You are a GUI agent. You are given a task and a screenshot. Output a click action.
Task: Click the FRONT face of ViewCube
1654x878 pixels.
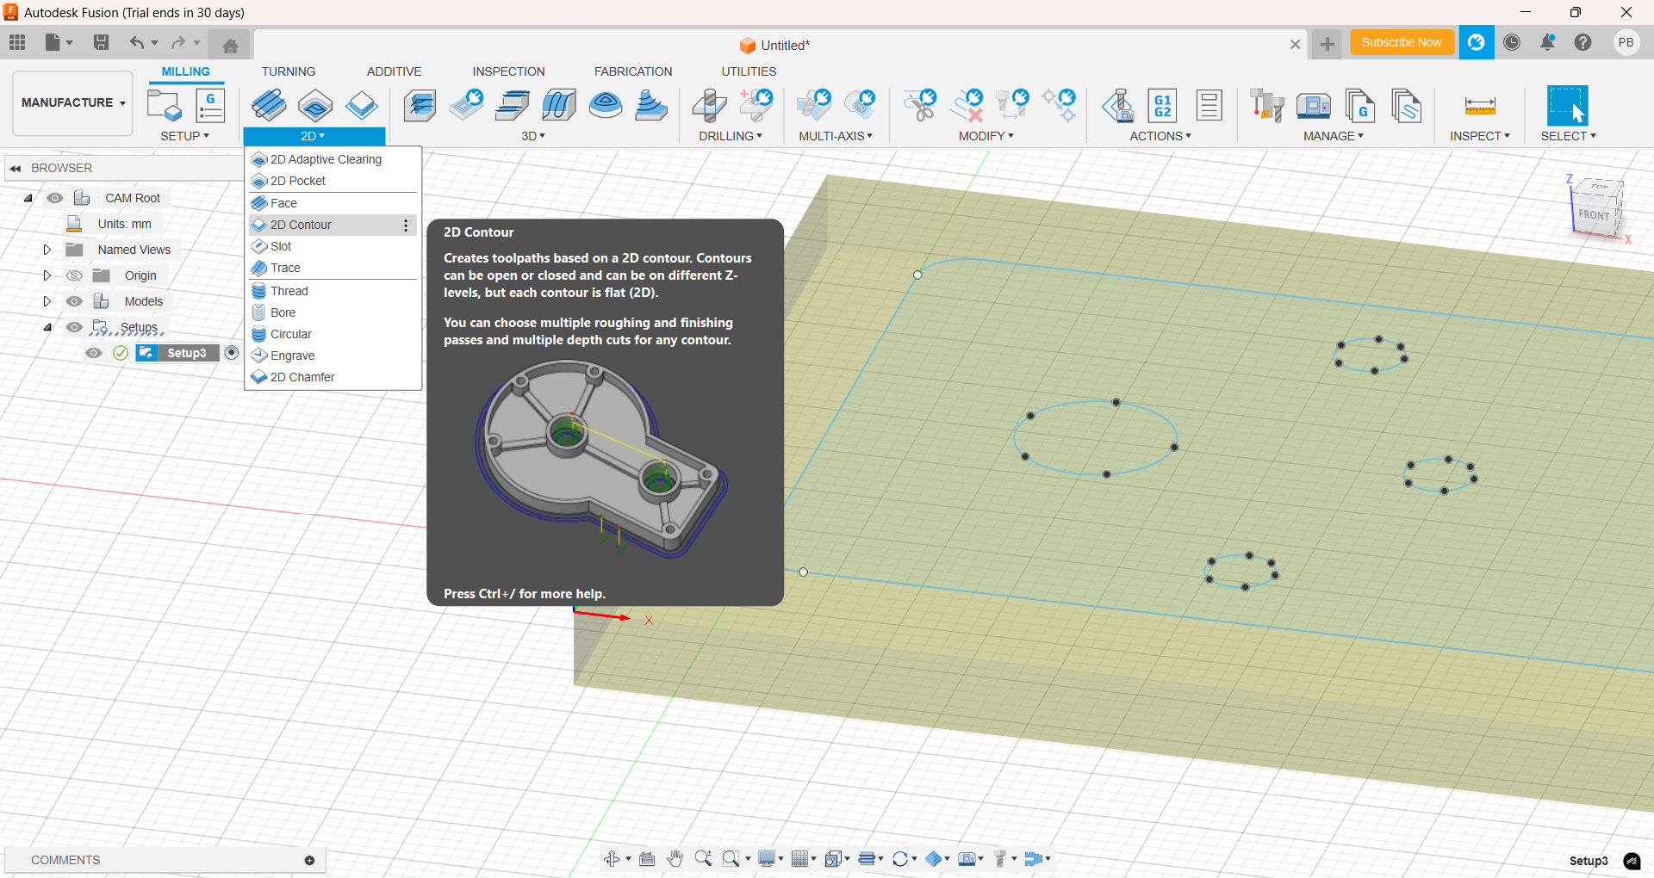click(1593, 215)
